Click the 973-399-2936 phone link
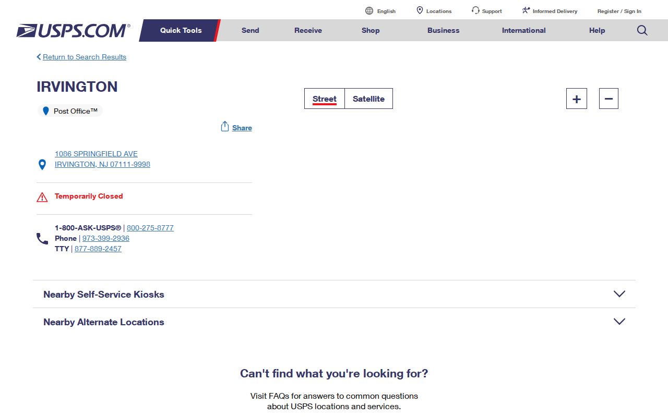 tap(106, 238)
